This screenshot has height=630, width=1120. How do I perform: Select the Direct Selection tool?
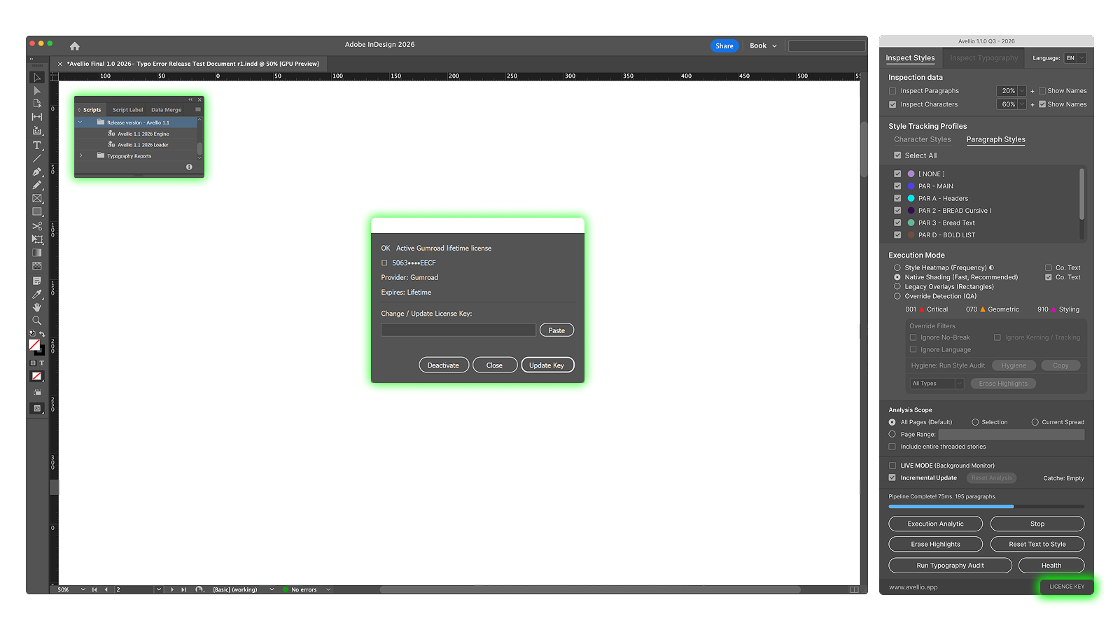coord(37,90)
